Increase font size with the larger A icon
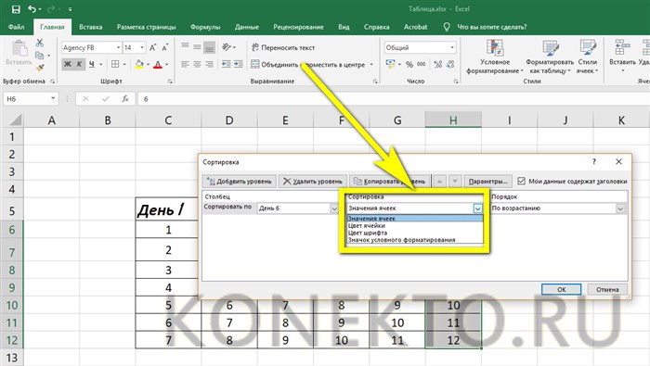 [x=153, y=47]
